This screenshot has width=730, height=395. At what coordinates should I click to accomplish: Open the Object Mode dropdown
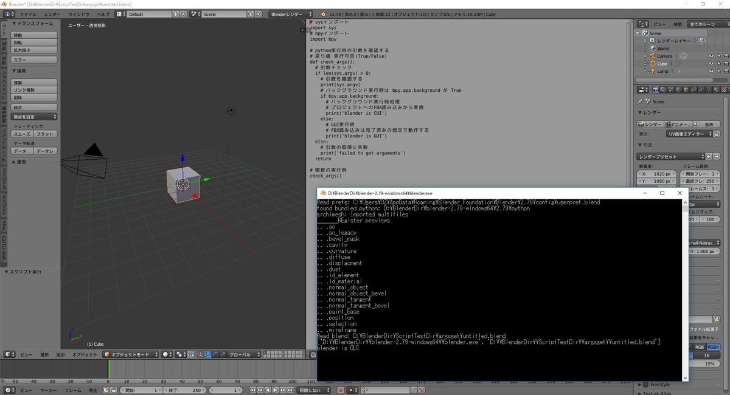131,354
